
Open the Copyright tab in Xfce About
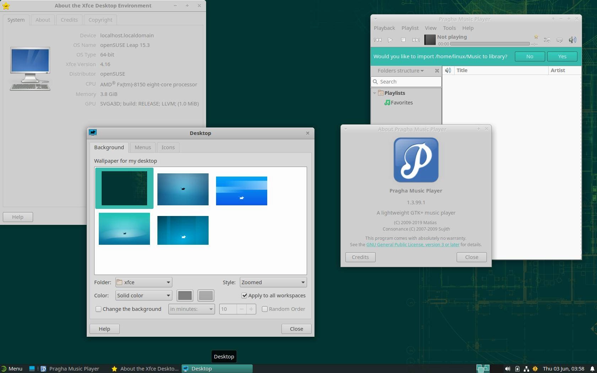(100, 20)
